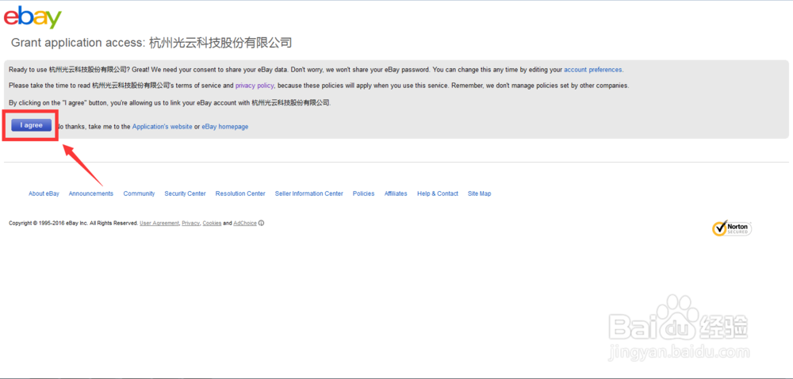Open the Privacy link in copyright line
Screen dimensions: 793x379
click(x=190, y=224)
